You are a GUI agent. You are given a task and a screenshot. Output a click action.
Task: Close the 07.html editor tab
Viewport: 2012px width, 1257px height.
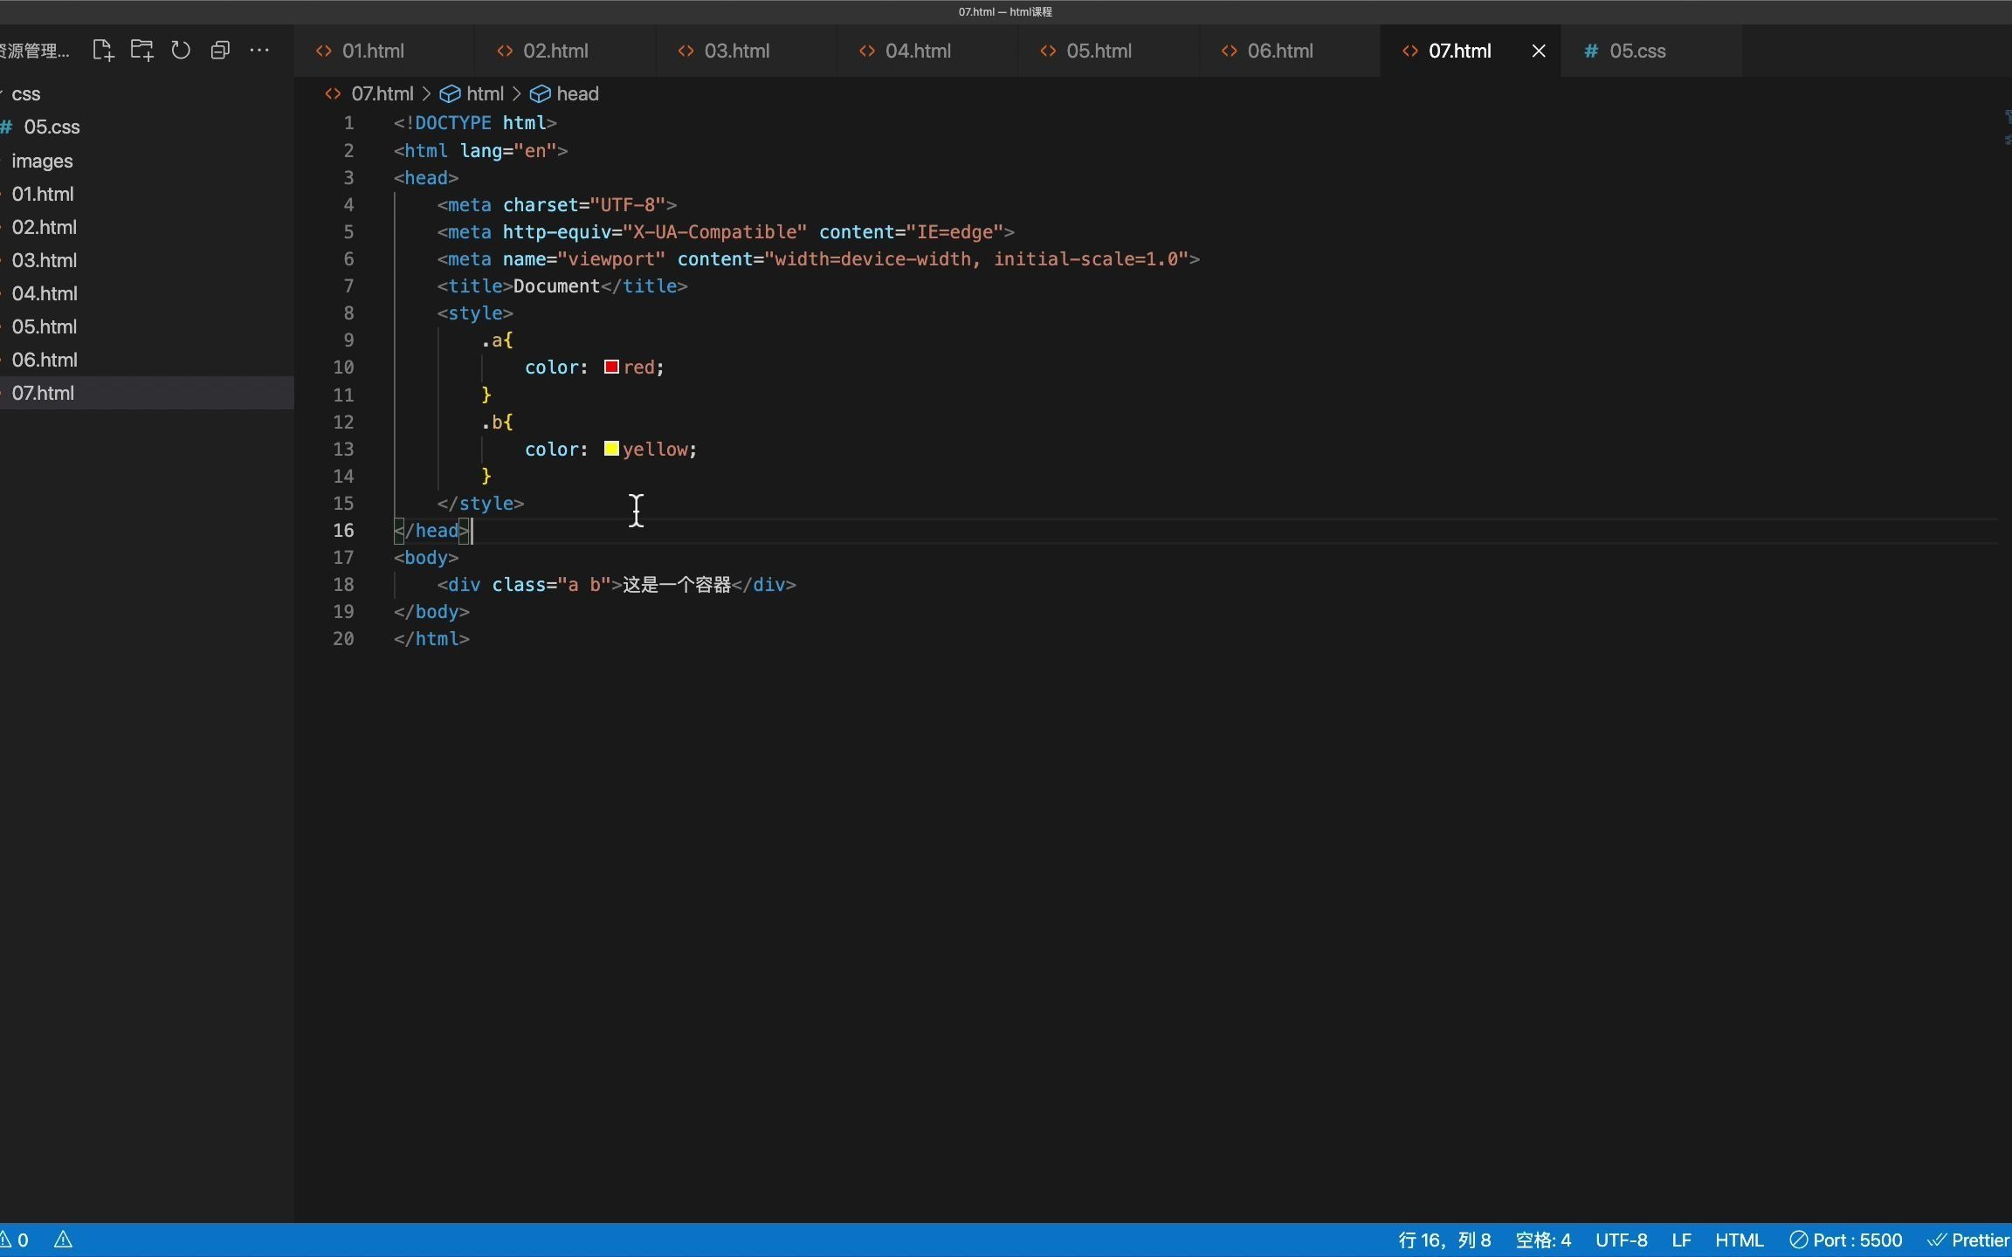click(1539, 51)
